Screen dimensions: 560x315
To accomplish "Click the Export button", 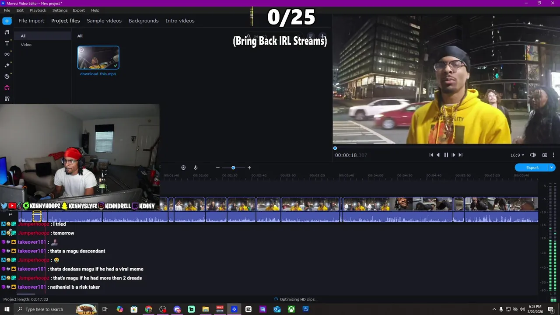I will pos(532,168).
